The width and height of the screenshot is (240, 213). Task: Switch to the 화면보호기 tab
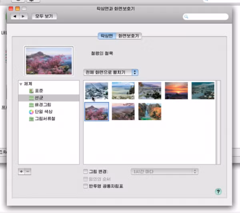[x=128, y=36]
